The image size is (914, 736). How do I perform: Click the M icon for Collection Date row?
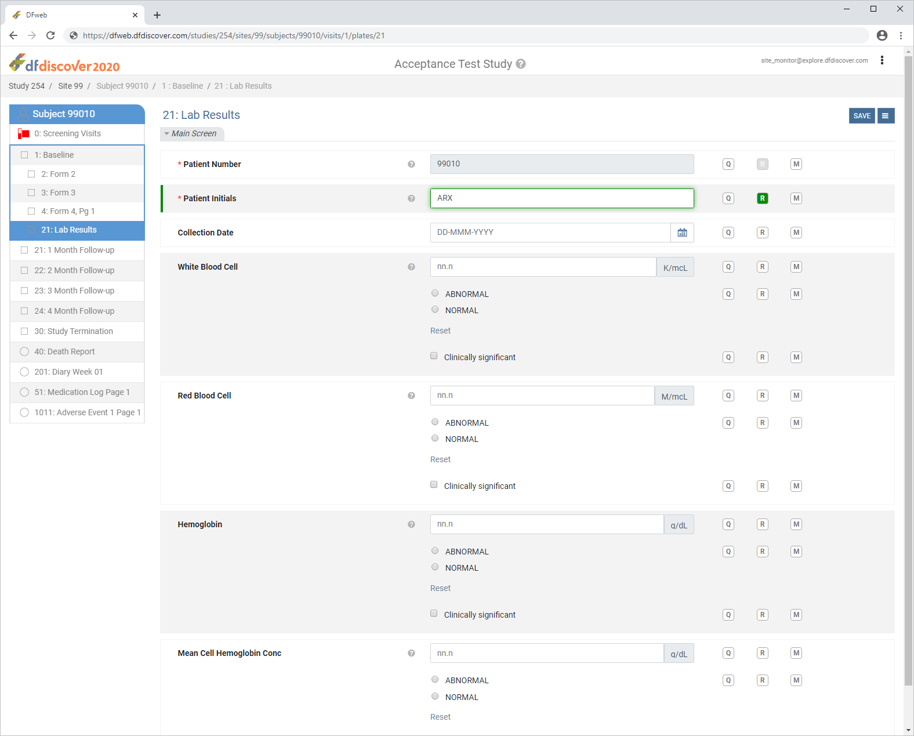tap(796, 233)
